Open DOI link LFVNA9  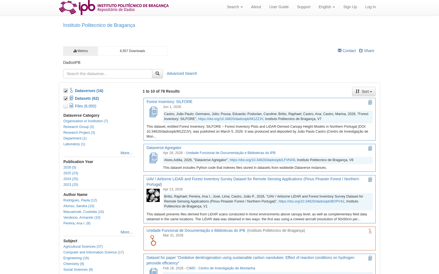pyautogui.click(x=262, y=160)
